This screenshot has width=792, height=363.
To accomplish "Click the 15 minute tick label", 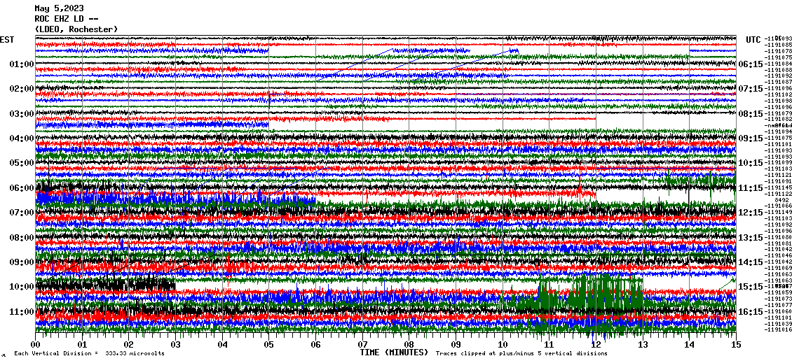I will tap(735, 345).
